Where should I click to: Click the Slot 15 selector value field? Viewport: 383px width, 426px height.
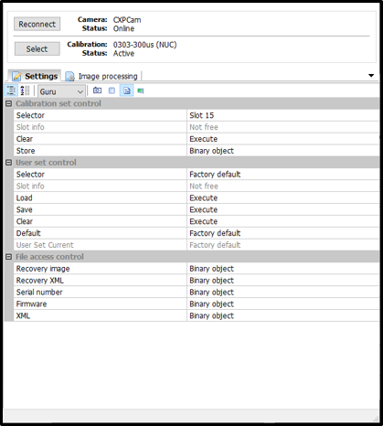(x=282, y=115)
